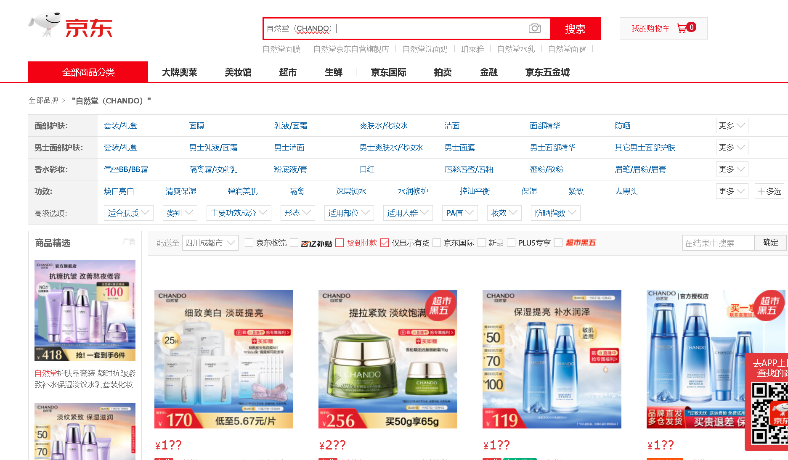Select 面膜 under 面部护肤

coord(196,126)
